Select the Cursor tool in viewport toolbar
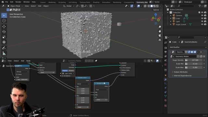The image size is (208, 117). click(4, 21)
